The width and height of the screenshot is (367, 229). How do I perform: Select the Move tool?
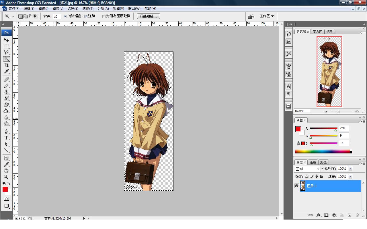tap(6, 40)
